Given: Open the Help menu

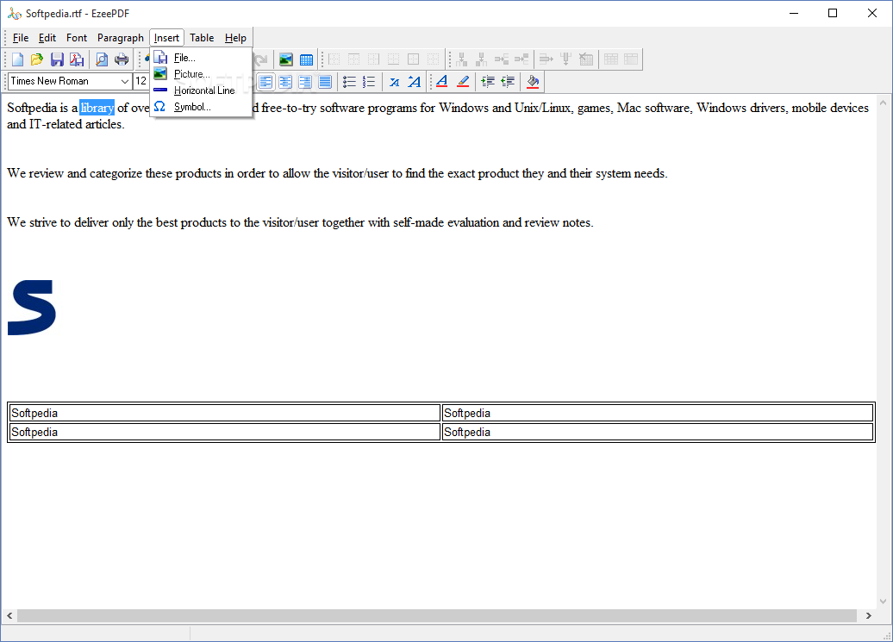Looking at the screenshot, I should point(235,38).
